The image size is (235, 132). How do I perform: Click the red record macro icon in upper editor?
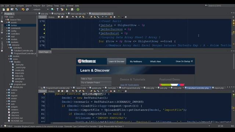pos(111,17)
